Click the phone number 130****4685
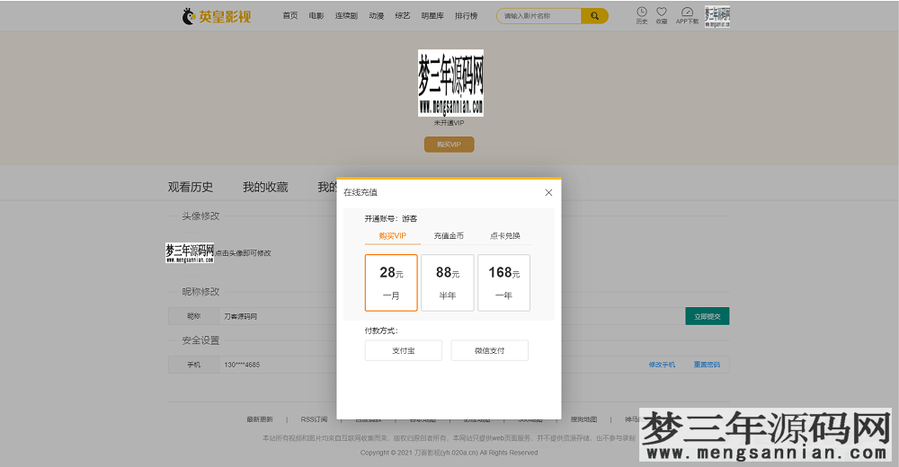Screen dimensions: 899x467 (242, 365)
